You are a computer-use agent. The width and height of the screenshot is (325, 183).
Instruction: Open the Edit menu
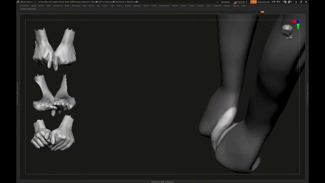pyautogui.click(x=84, y=6)
